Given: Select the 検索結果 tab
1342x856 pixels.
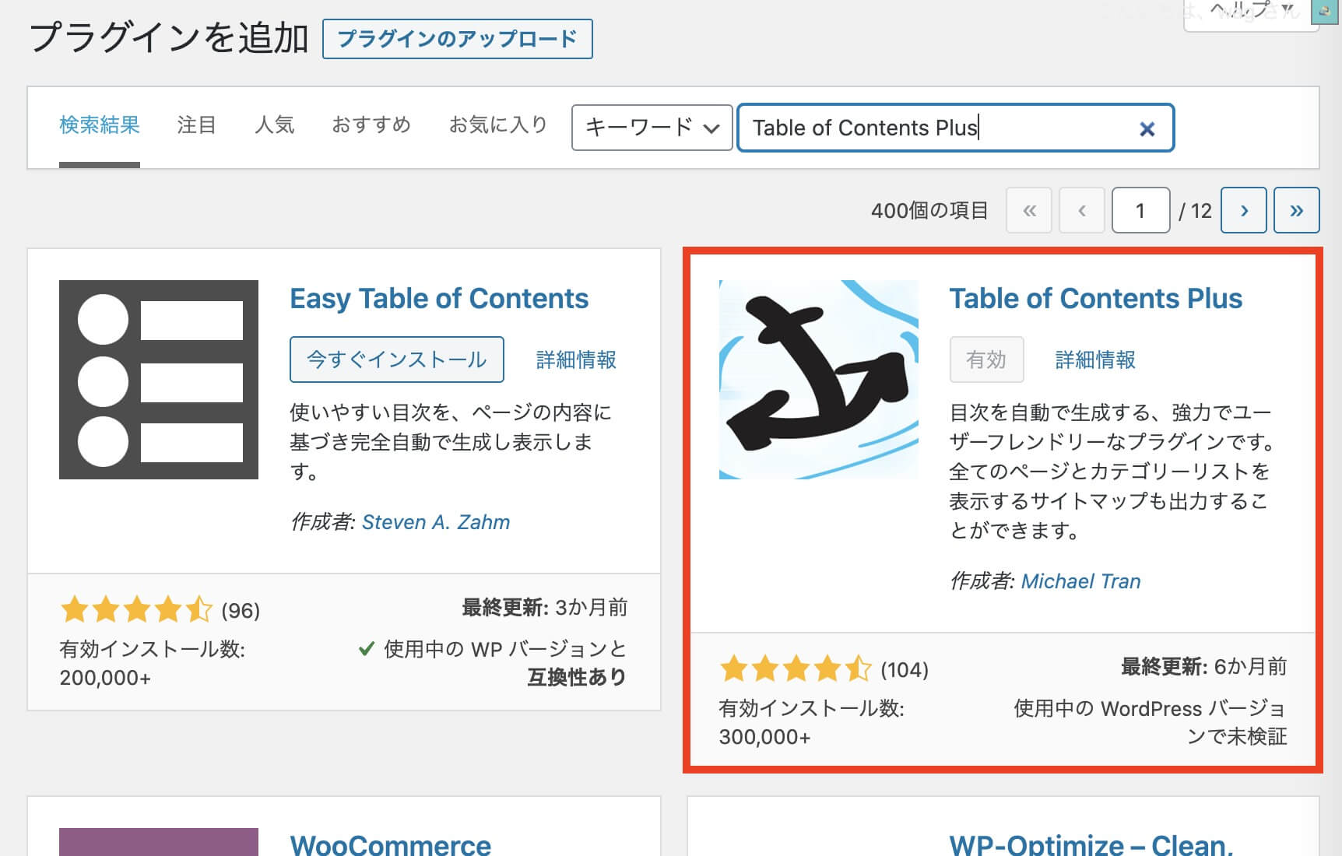Looking at the screenshot, I should coord(100,125).
